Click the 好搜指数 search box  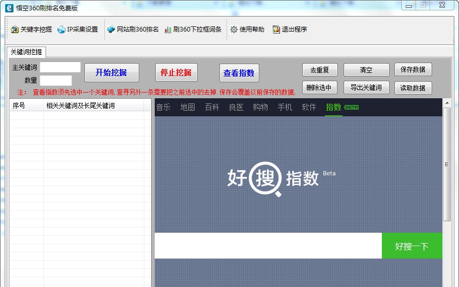(x=268, y=246)
